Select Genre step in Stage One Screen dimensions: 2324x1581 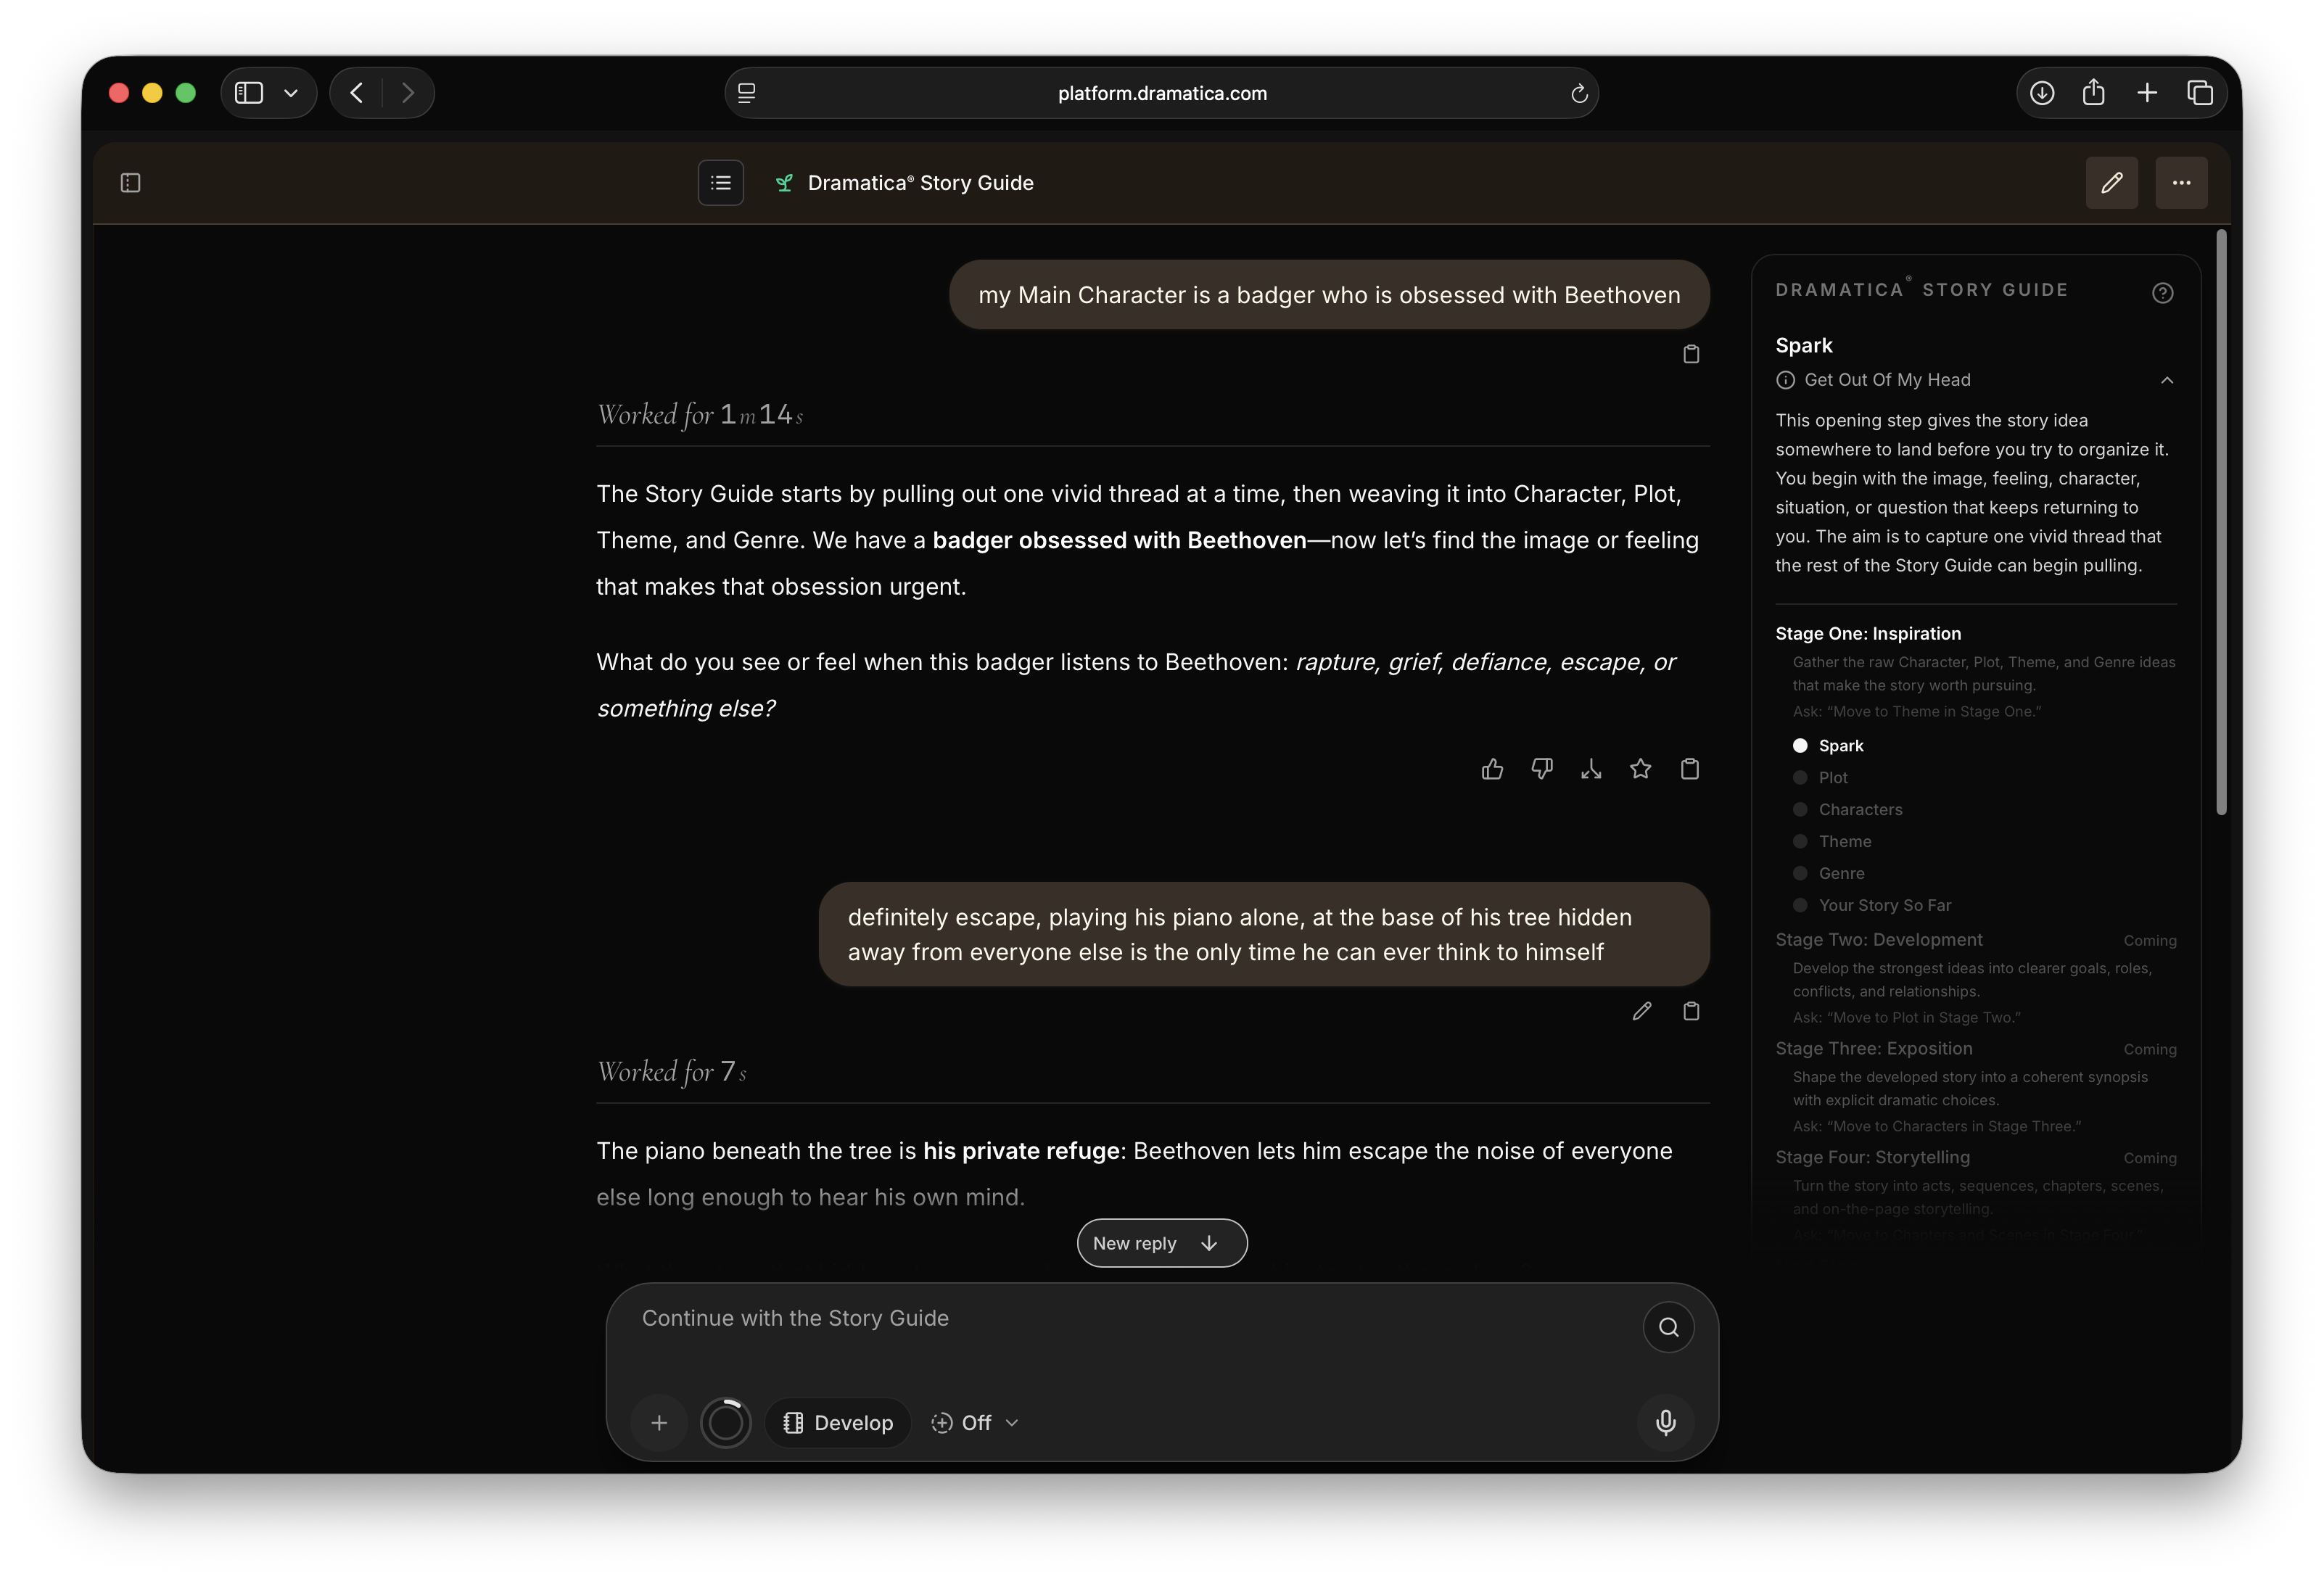tap(1829, 874)
